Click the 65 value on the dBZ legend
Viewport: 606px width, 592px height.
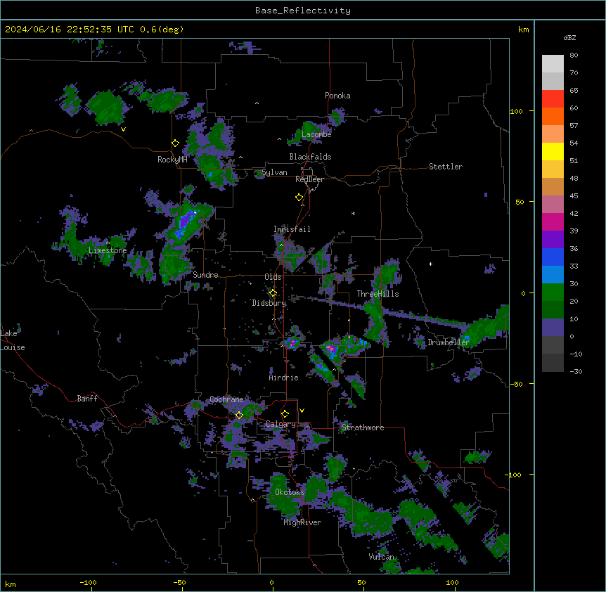pos(574,91)
